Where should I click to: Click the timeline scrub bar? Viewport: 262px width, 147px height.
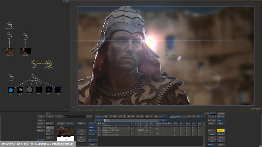point(131,120)
